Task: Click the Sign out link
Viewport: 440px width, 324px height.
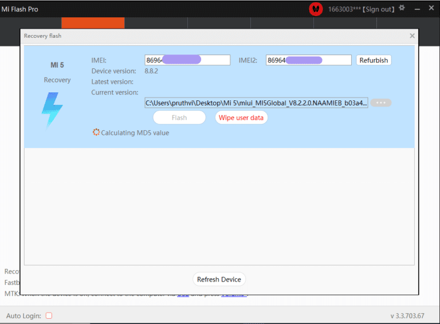Action: (378, 9)
